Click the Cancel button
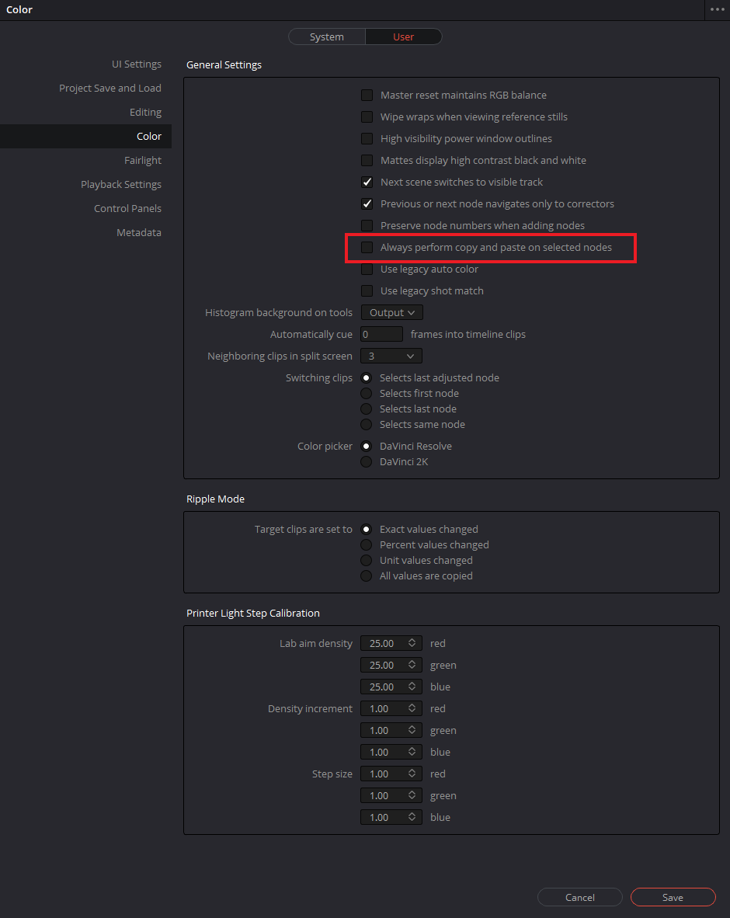This screenshot has height=918, width=730. [579, 897]
